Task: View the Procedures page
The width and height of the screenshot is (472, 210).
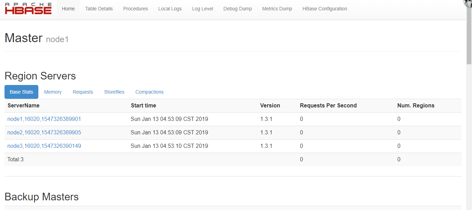Action: tap(135, 8)
